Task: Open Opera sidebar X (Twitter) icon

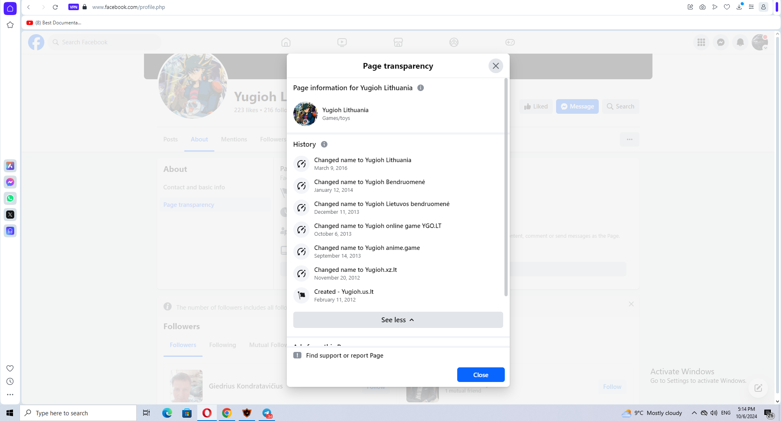Action: [10, 215]
